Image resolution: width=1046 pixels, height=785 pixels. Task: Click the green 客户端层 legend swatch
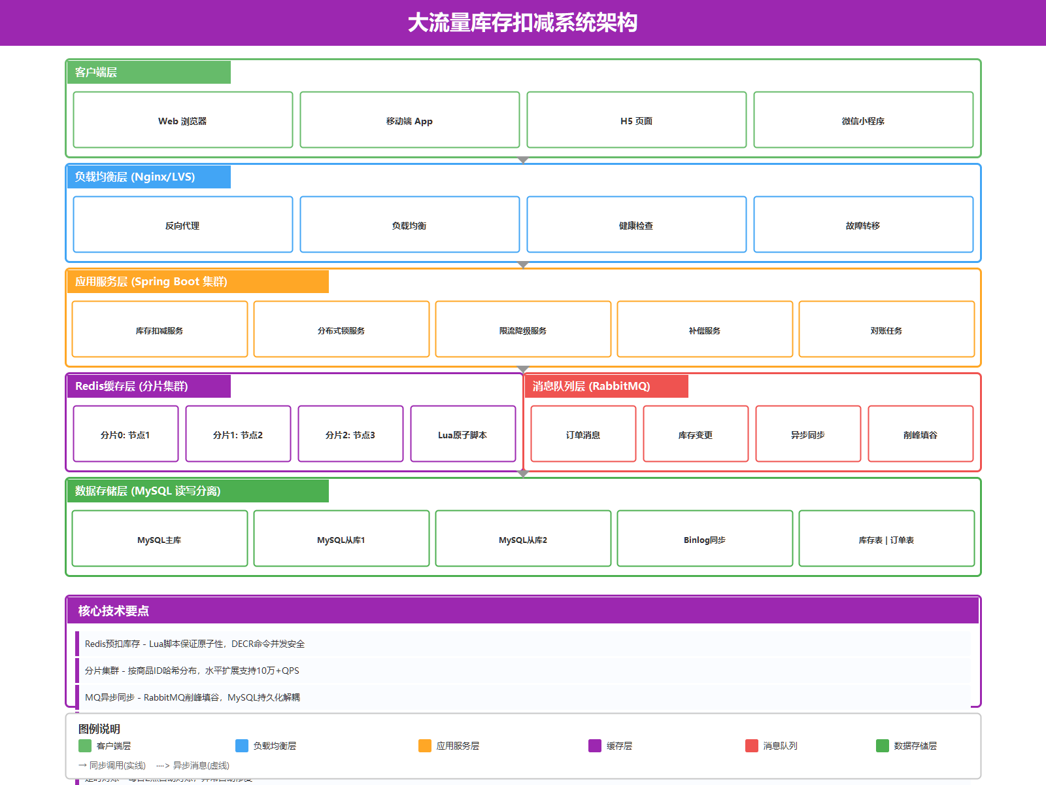coord(85,746)
